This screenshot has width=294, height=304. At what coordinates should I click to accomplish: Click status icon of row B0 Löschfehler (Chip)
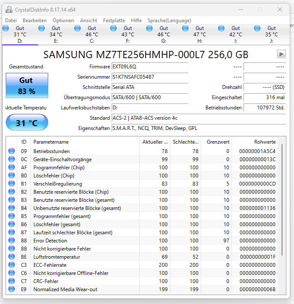pyautogui.click(x=12, y=176)
